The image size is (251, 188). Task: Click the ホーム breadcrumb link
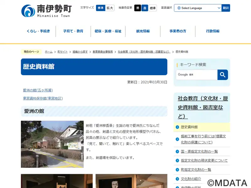(x=49, y=52)
